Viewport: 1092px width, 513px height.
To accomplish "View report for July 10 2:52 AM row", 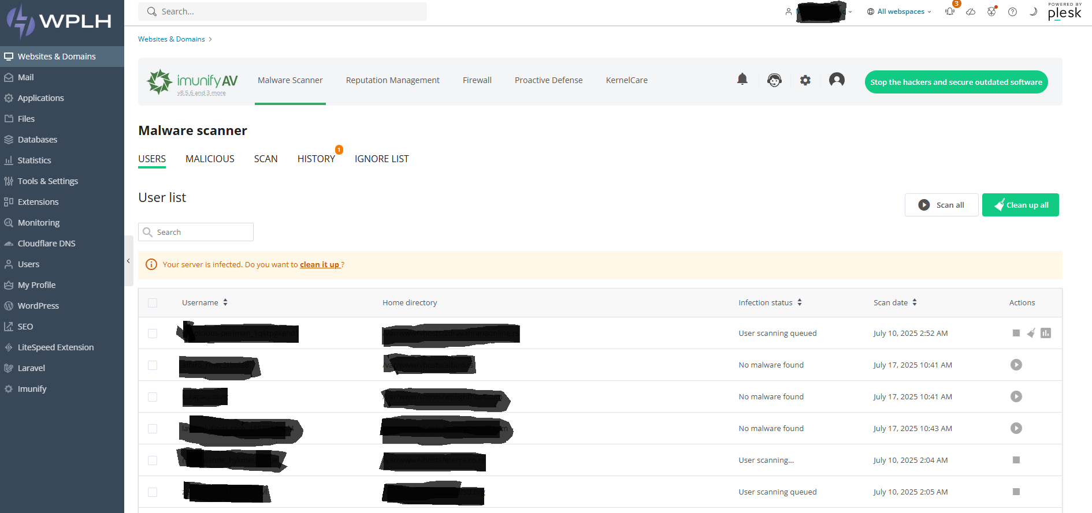I will coord(1046,333).
